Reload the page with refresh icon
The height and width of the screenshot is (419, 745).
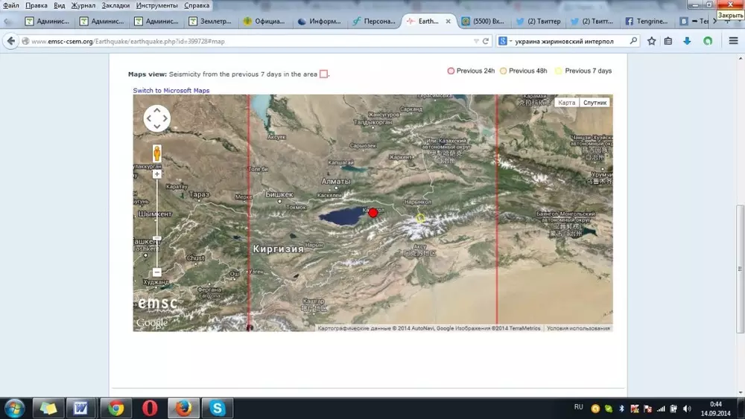(x=486, y=41)
